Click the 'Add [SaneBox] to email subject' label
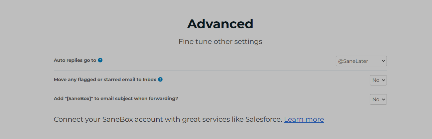This screenshot has height=139, width=432. (x=116, y=99)
